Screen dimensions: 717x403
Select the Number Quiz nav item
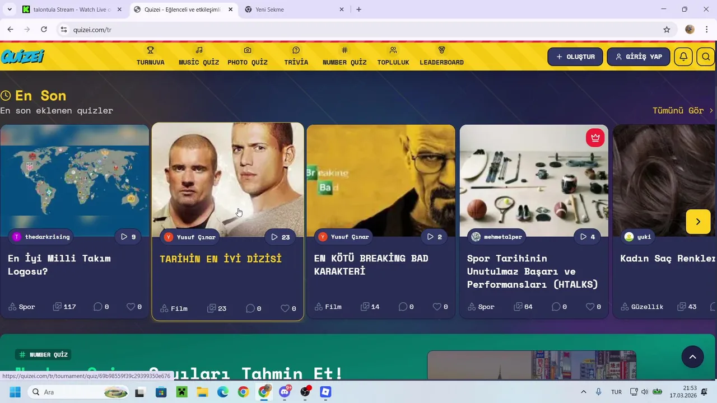344,57
